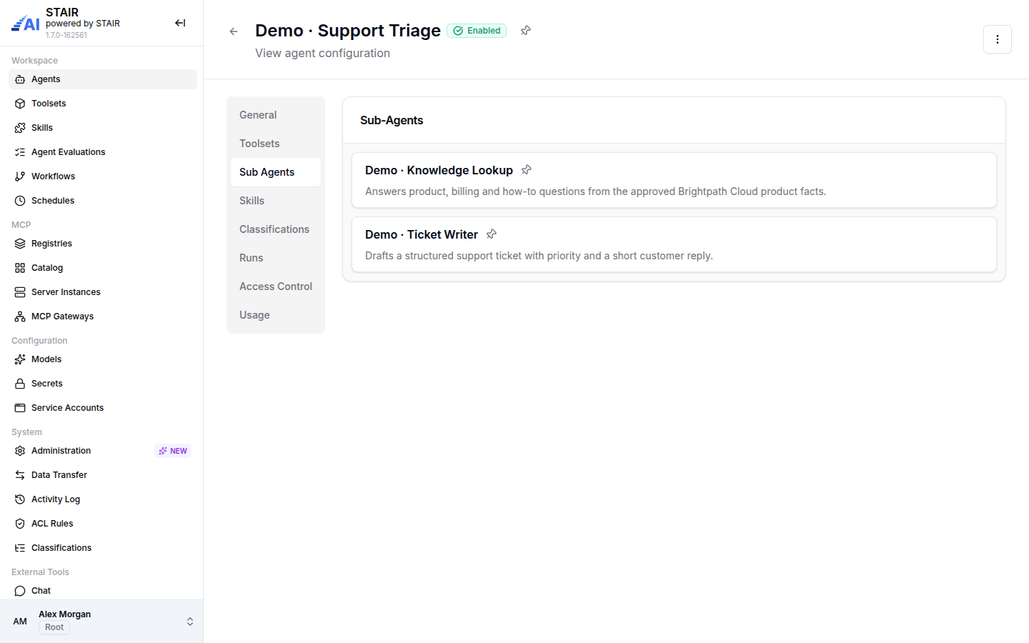Image resolution: width=1029 pixels, height=643 pixels.
Task: Click the Agent Evaluations checklist icon
Action: [x=20, y=152]
